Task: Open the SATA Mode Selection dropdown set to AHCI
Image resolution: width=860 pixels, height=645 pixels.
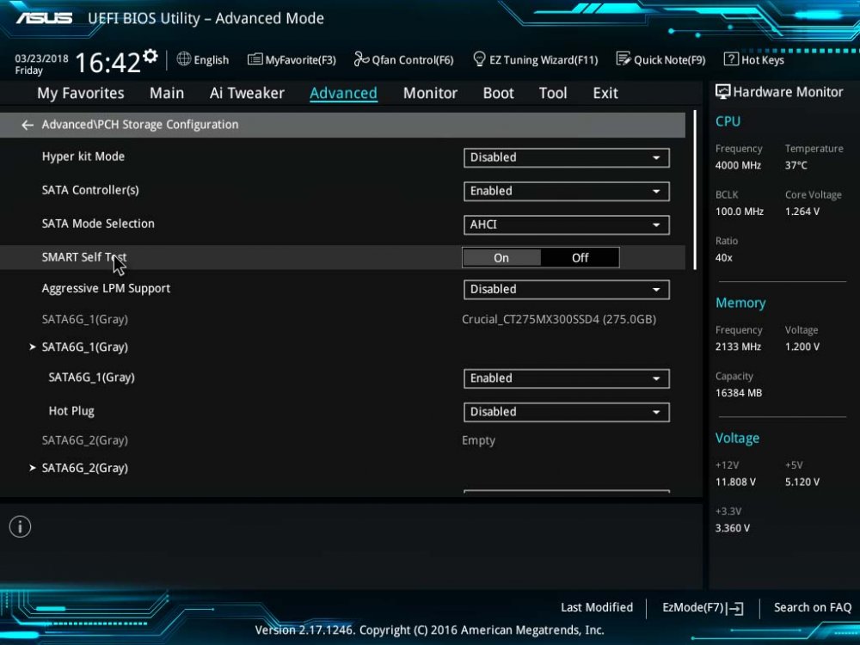Action: click(566, 224)
